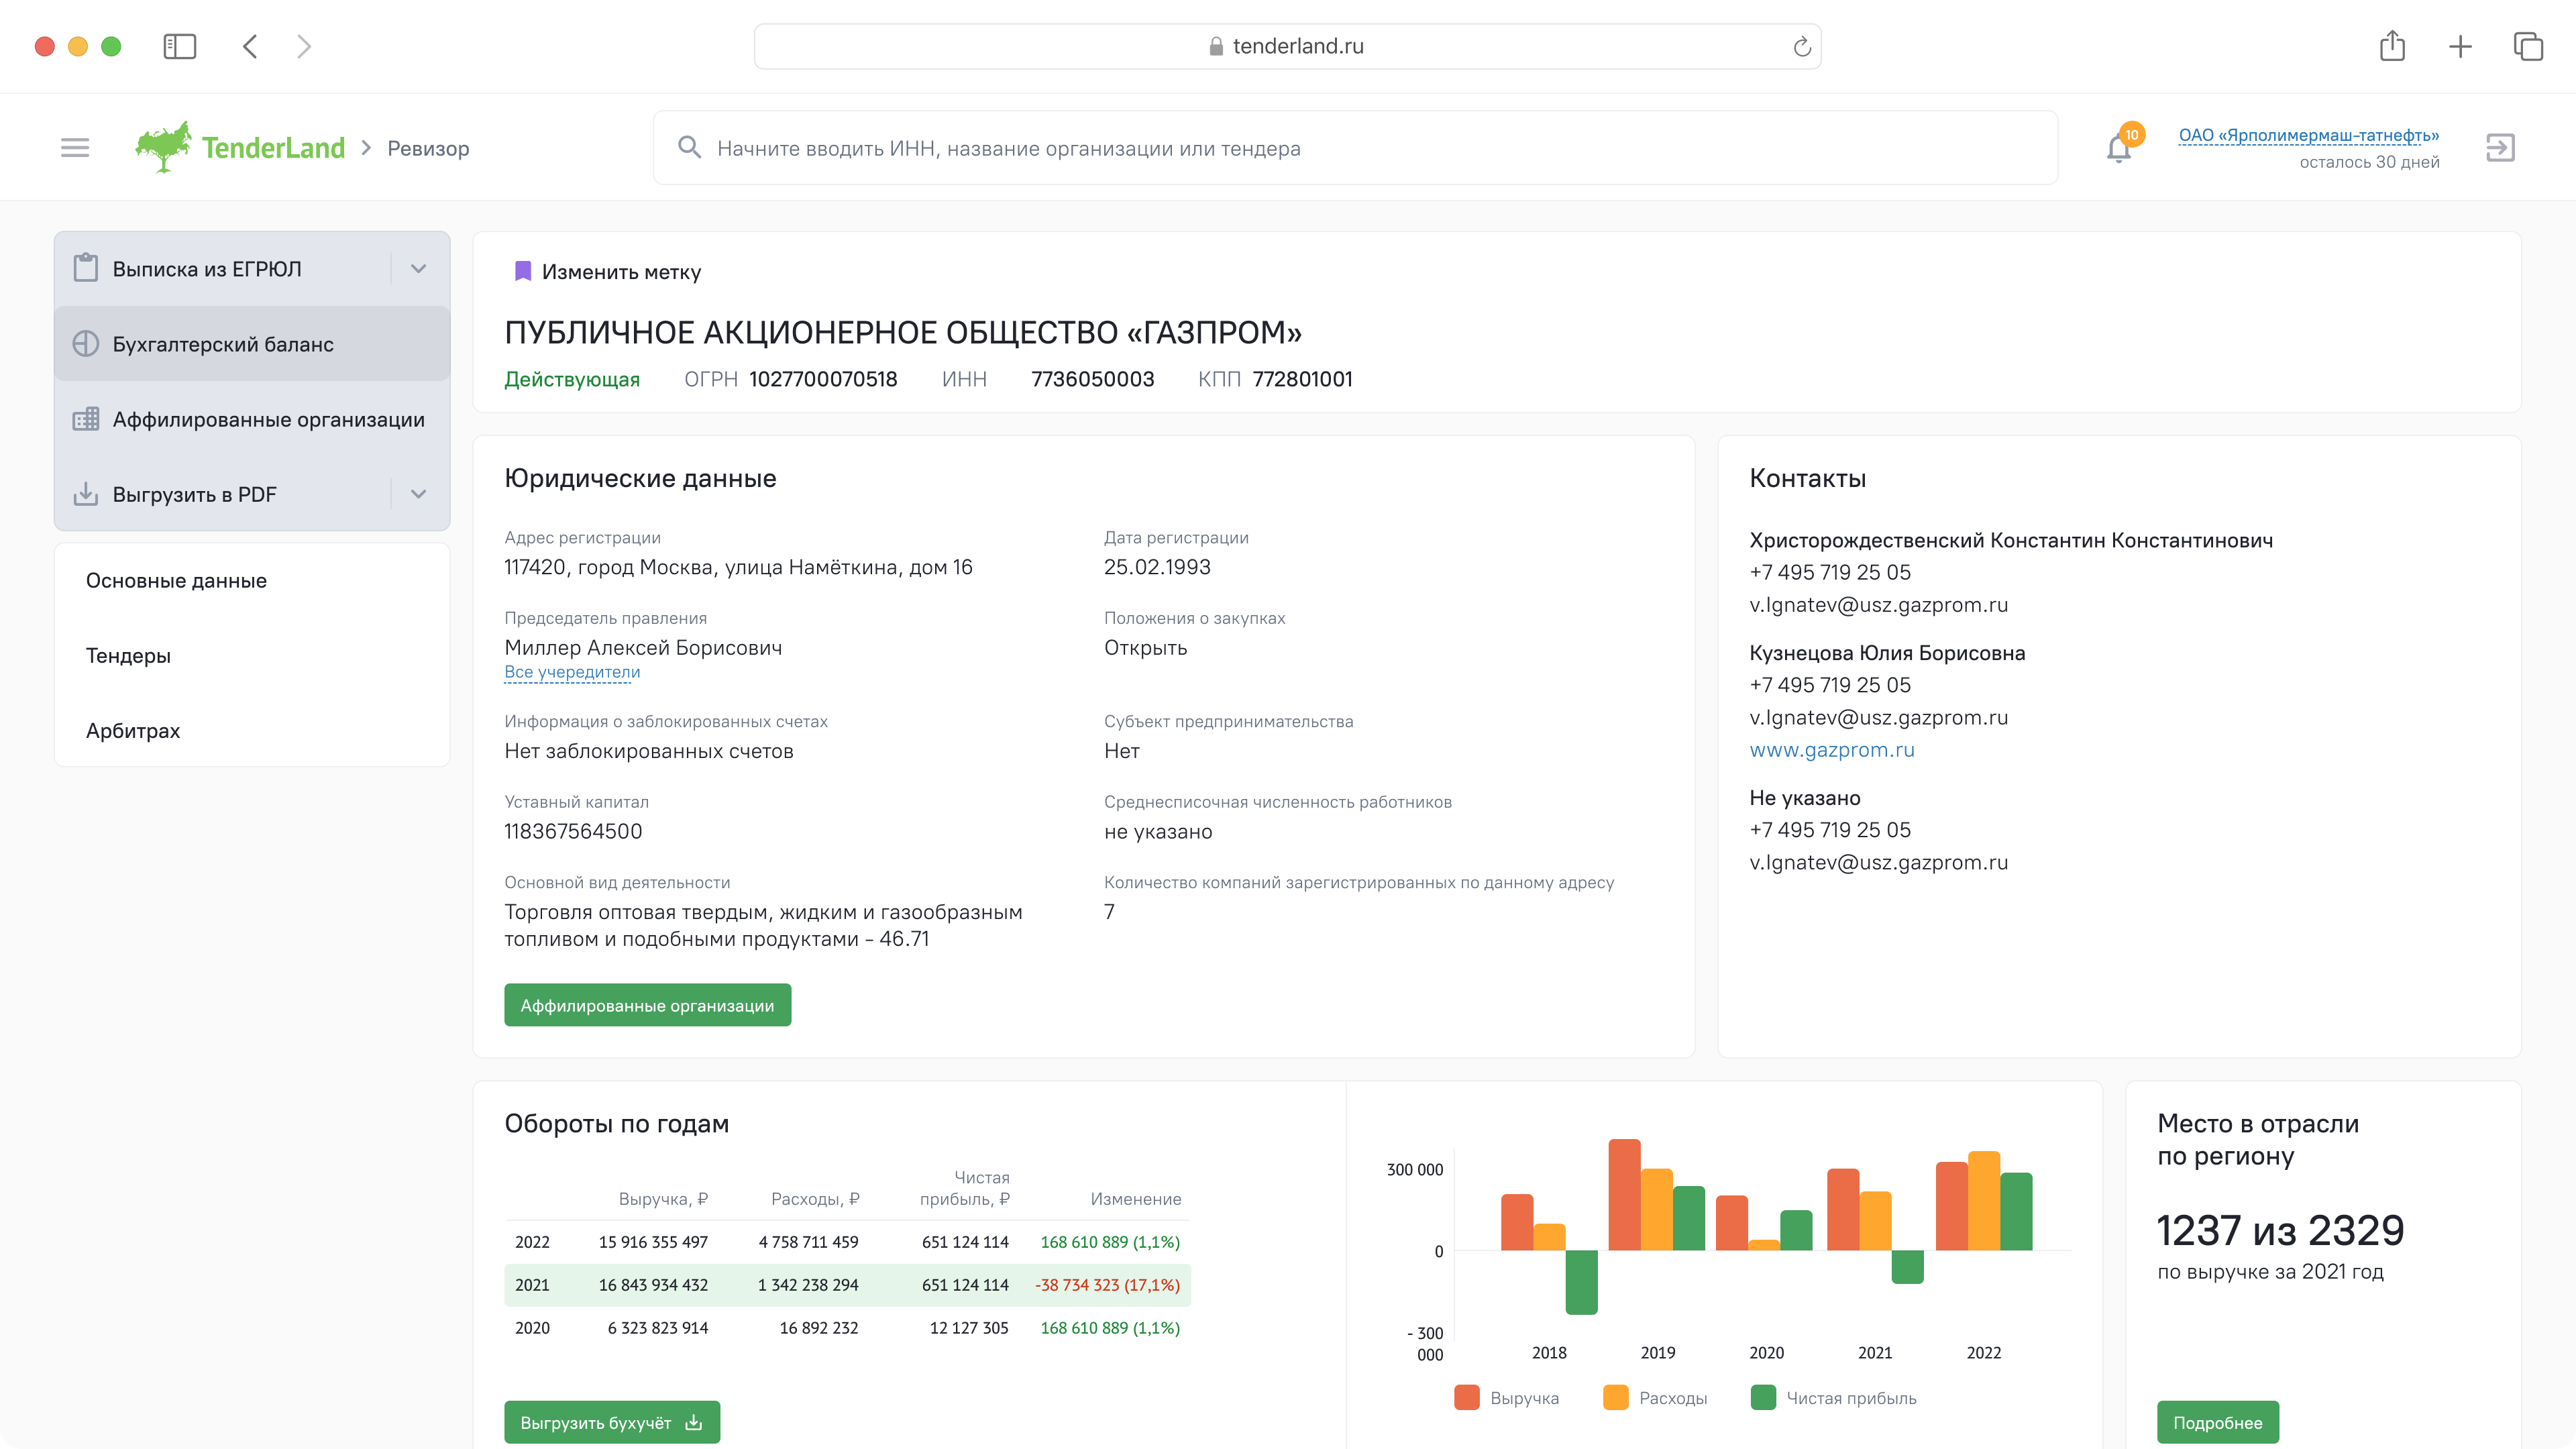Expand the Выписка из ЕГРЮЛ dropdown arrow
This screenshot has height=1449, width=2576.
pyautogui.click(x=419, y=269)
